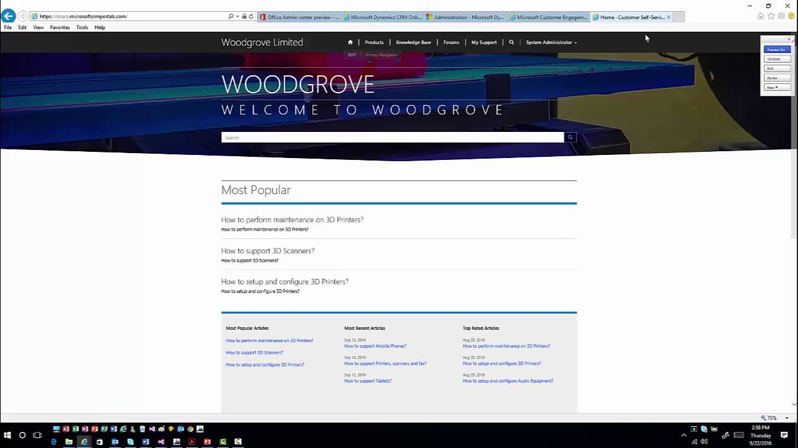Click the browser Back arrow button

[x=8, y=16]
